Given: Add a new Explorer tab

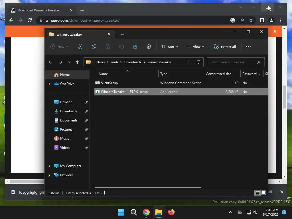Looking at the screenshot, I should point(122,34).
